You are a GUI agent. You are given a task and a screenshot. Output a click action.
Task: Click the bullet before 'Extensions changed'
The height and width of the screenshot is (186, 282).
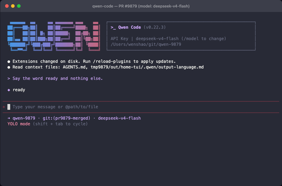click(x=9, y=62)
